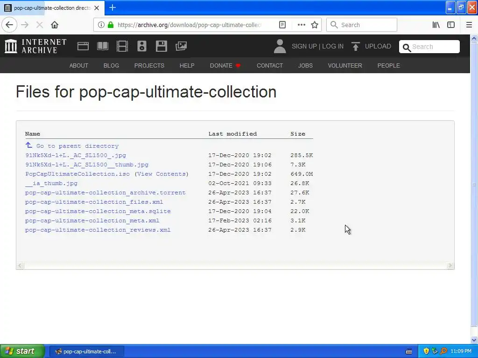Stop loading the page
This screenshot has width=478, height=358.
pos(40,25)
